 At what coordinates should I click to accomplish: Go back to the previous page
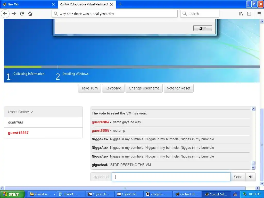(5, 14)
